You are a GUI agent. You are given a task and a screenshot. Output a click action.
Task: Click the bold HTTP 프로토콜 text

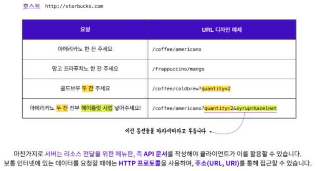coord(140,163)
